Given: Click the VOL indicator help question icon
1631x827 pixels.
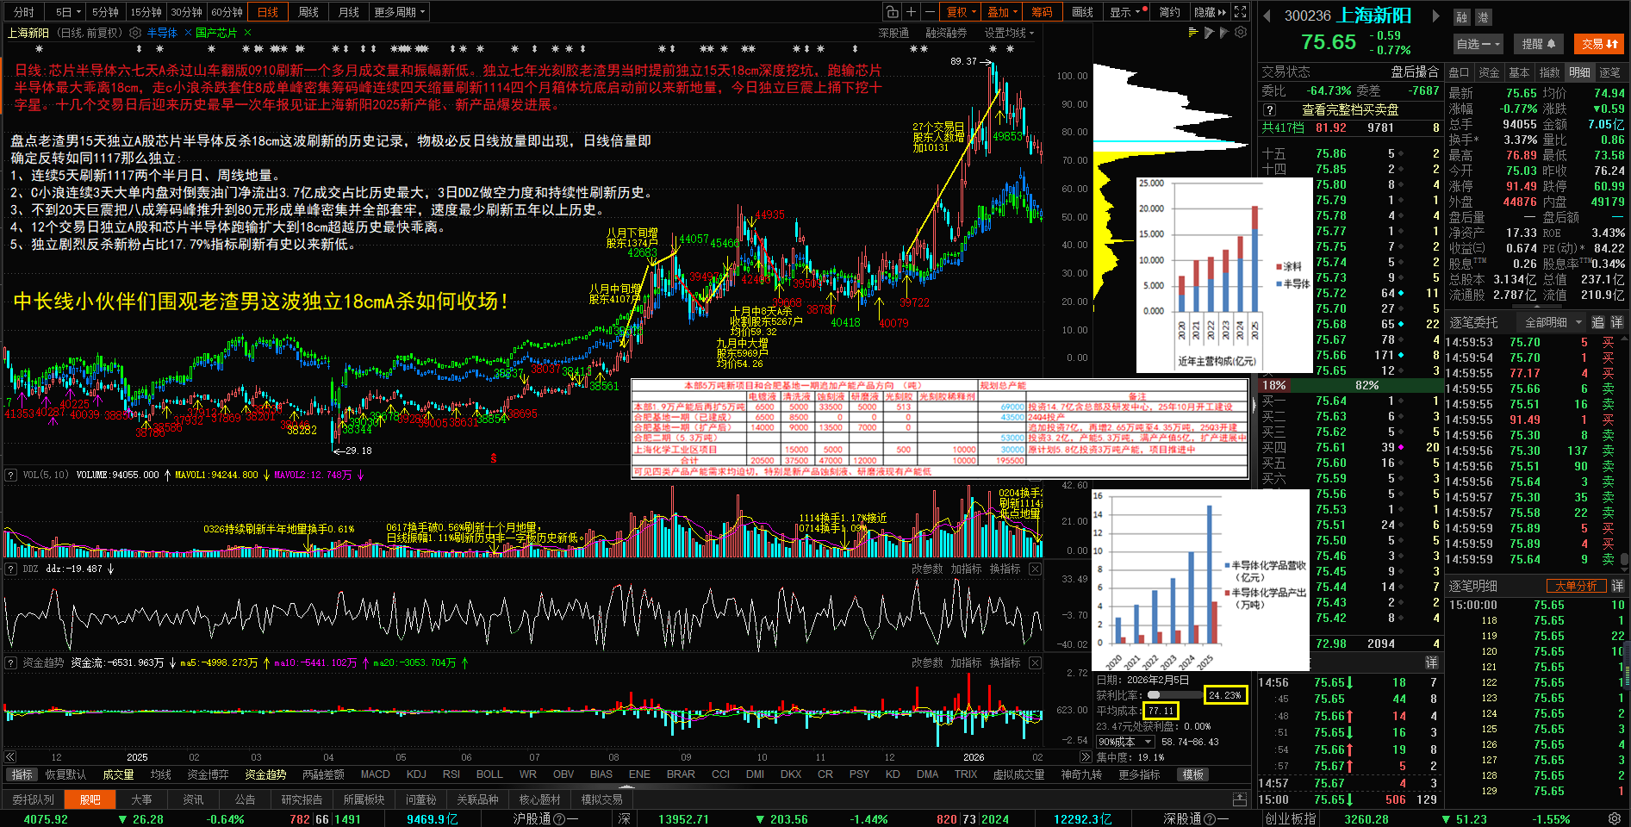Looking at the screenshot, I should click(11, 475).
